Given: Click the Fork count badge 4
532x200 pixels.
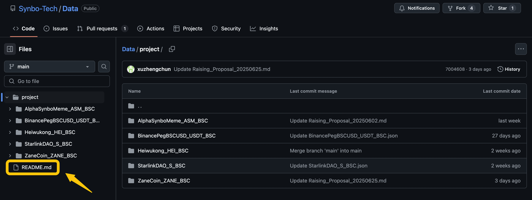Looking at the screenshot, I should click(471, 8).
